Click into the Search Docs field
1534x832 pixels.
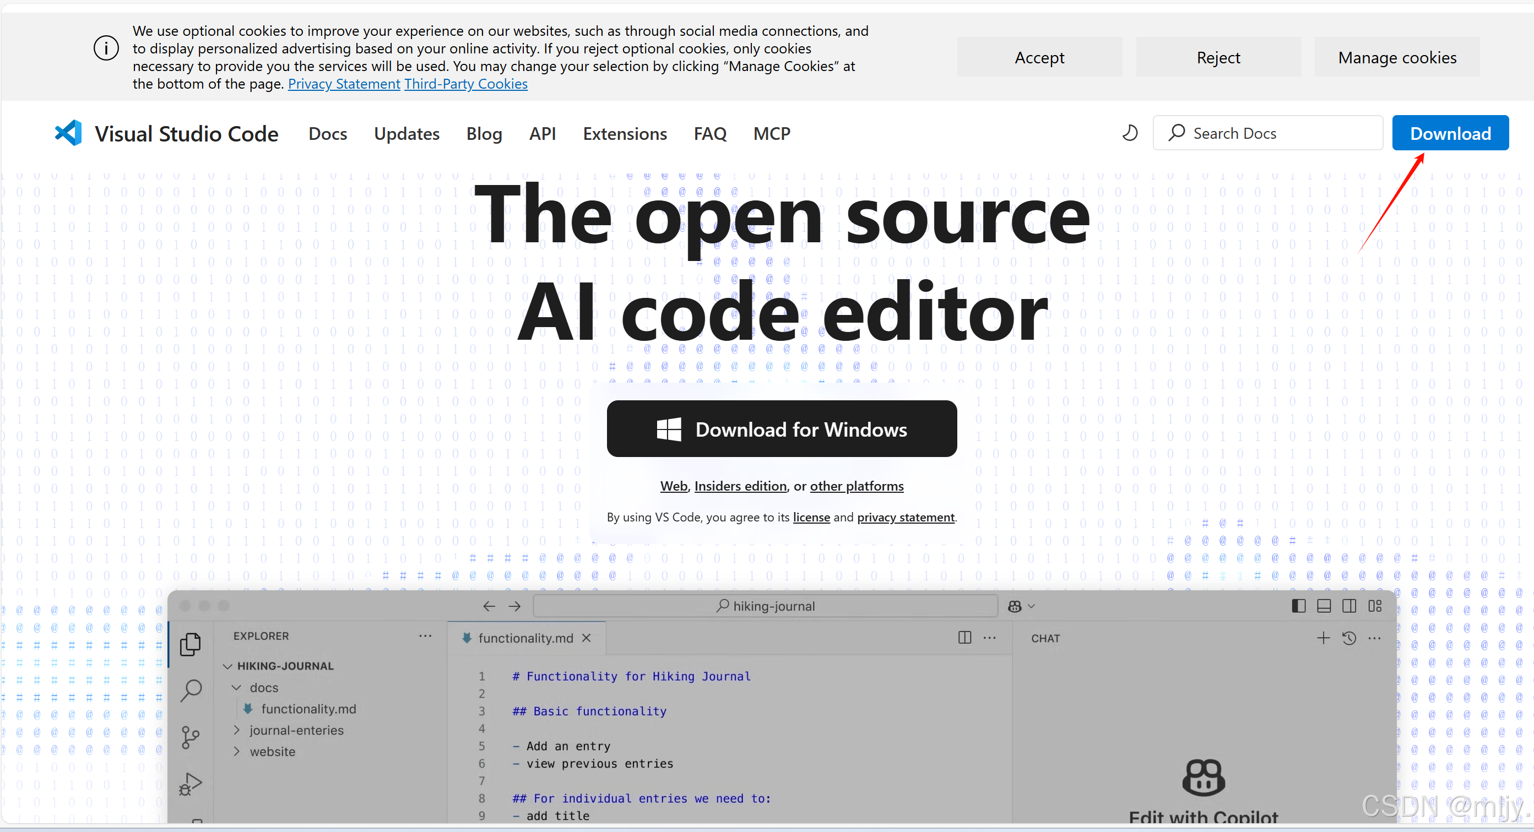pos(1269,133)
